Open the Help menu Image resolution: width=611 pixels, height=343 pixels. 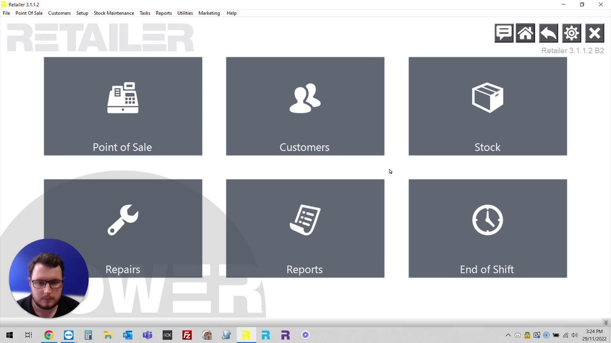232,13
